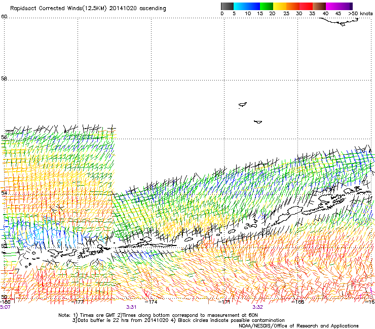Click the 50 latitude label

[x=4, y=297]
